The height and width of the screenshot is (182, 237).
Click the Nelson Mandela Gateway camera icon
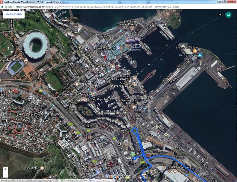tap(135, 78)
